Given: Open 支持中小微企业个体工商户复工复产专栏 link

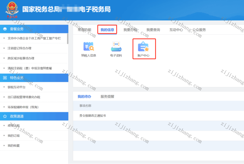Looking at the screenshot, I should pyautogui.click(x=34, y=38).
